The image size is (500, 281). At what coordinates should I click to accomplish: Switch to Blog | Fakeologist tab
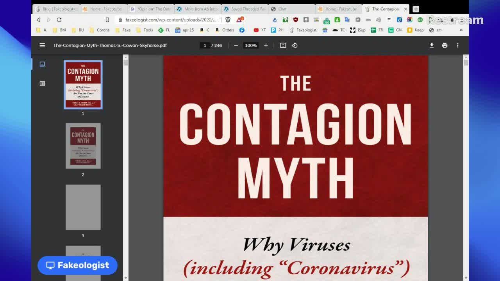point(57,9)
